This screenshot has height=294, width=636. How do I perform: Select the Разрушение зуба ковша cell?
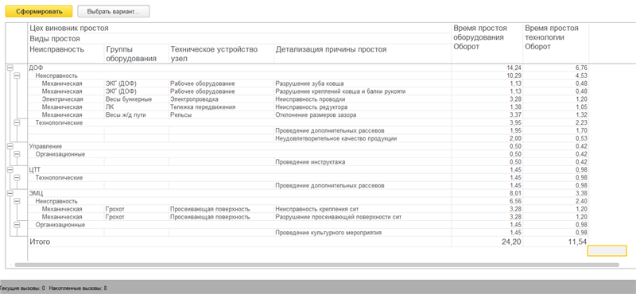point(363,83)
